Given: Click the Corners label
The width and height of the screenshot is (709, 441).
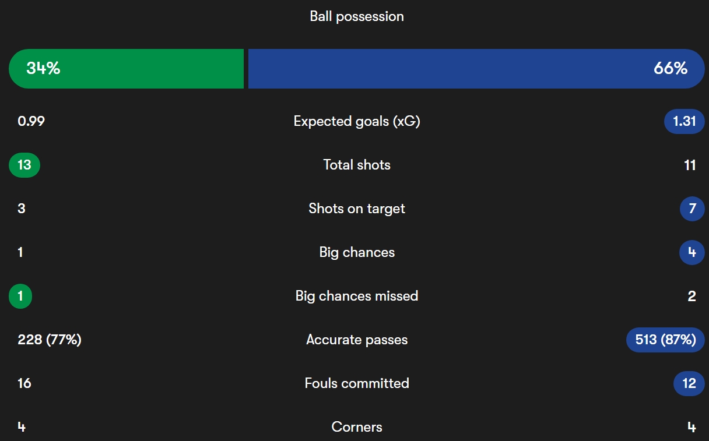Looking at the screenshot, I should pyautogui.click(x=357, y=427).
